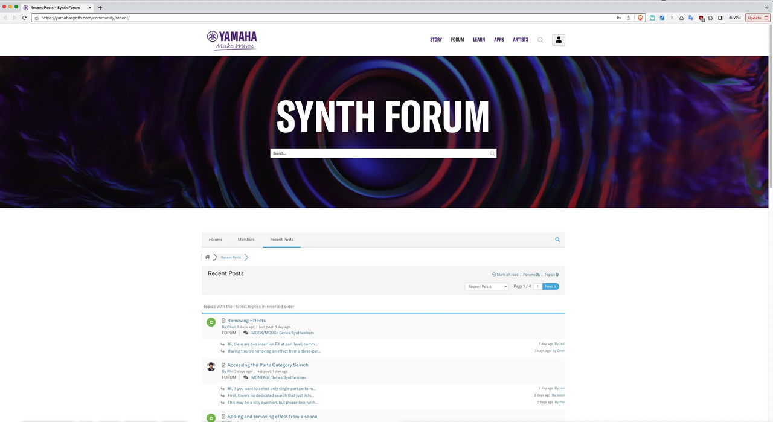Open the Removing Effects topic
The image size is (773, 422).
(x=246, y=321)
